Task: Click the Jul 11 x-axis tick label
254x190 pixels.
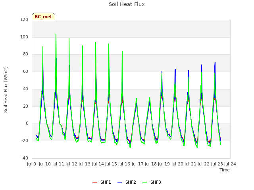Action: tap(58, 164)
